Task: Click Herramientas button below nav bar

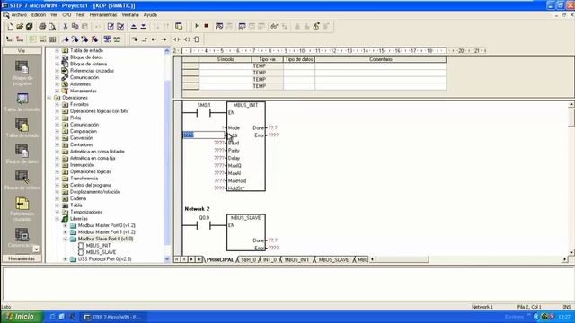Action: pyautogui.click(x=22, y=258)
